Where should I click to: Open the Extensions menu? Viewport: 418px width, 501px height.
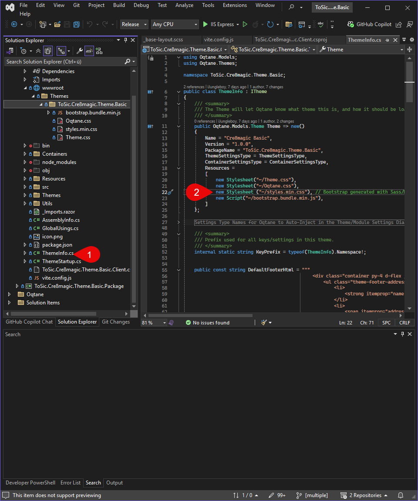[235, 5]
